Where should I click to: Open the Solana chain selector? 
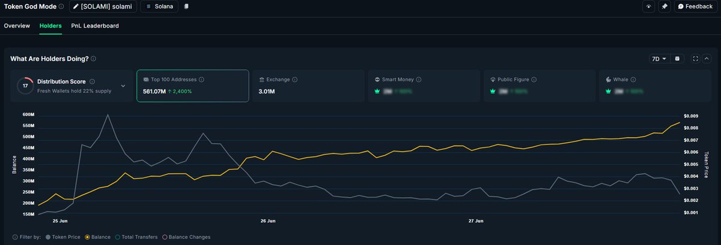pos(159,7)
